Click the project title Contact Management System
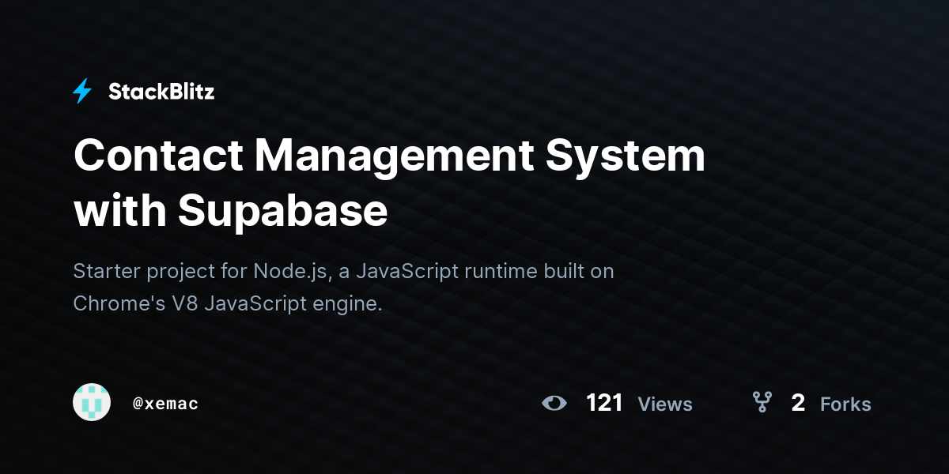 coord(389,156)
